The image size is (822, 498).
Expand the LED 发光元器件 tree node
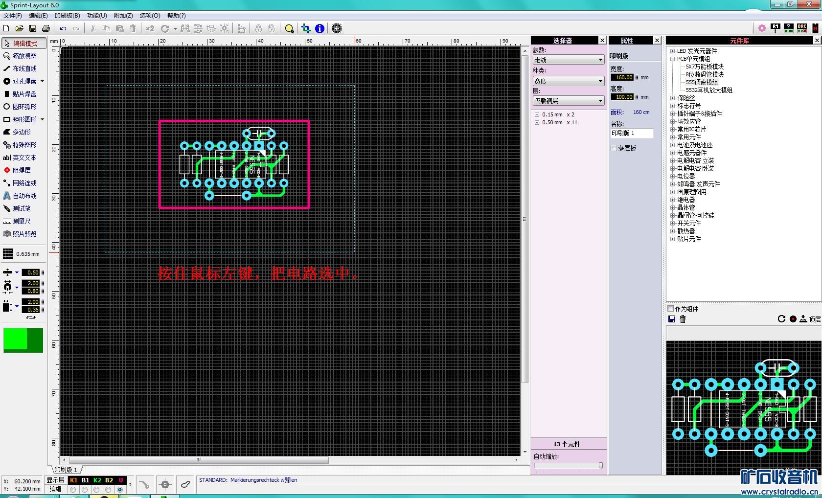pyautogui.click(x=672, y=51)
